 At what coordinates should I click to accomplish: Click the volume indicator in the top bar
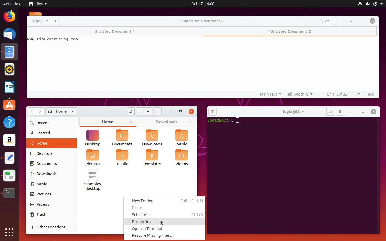pos(367,4)
